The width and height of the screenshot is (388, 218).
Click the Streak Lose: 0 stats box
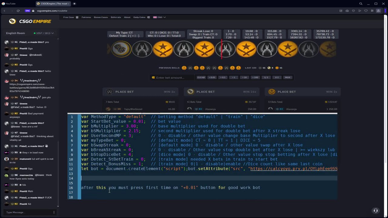(203, 34)
